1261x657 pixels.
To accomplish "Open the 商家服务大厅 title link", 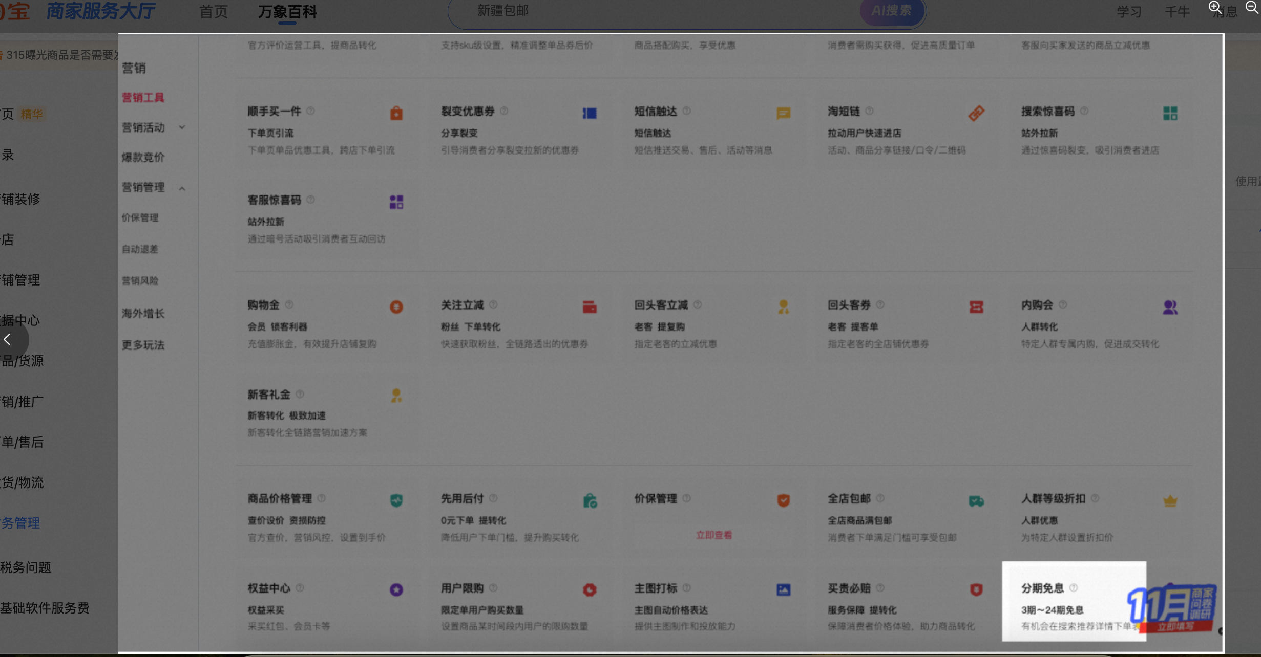I will pos(101,11).
